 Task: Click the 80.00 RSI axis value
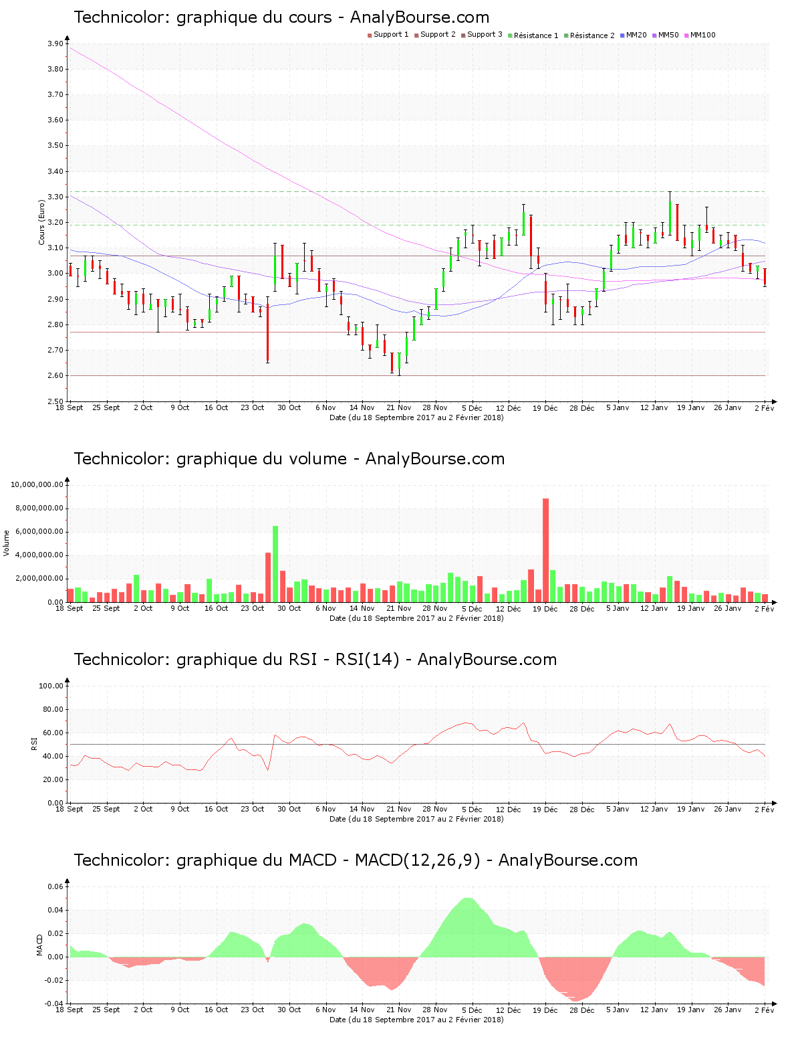click(x=53, y=709)
